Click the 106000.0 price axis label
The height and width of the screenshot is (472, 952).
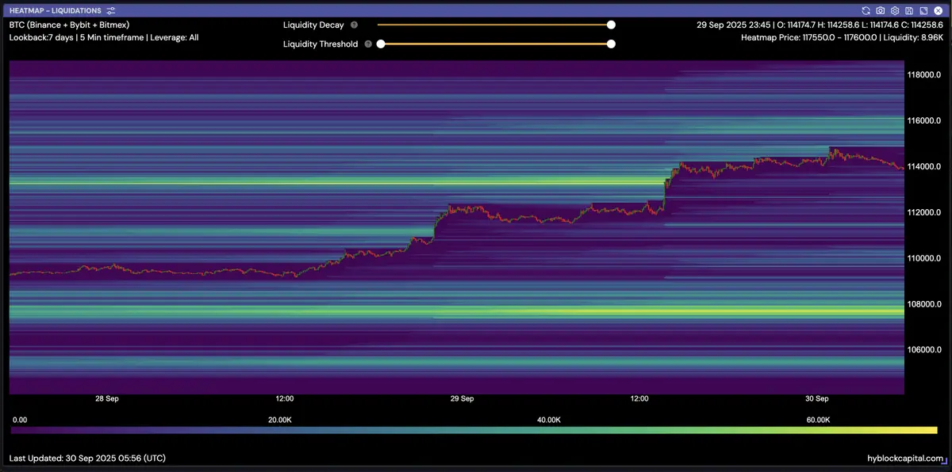(924, 350)
